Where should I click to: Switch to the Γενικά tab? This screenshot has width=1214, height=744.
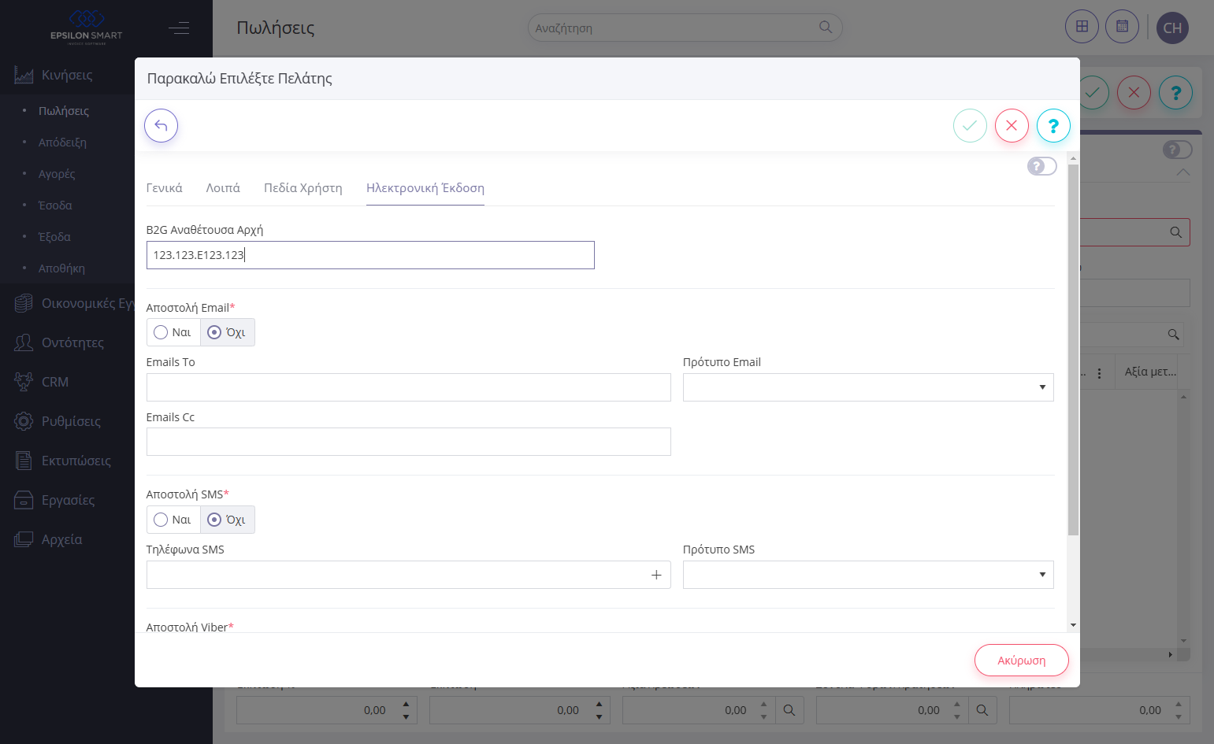pyautogui.click(x=165, y=188)
